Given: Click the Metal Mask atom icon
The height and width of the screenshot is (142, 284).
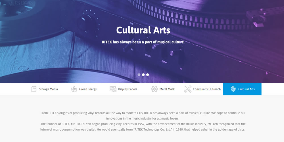Looking at the screenshot, I should coord(154,89).
